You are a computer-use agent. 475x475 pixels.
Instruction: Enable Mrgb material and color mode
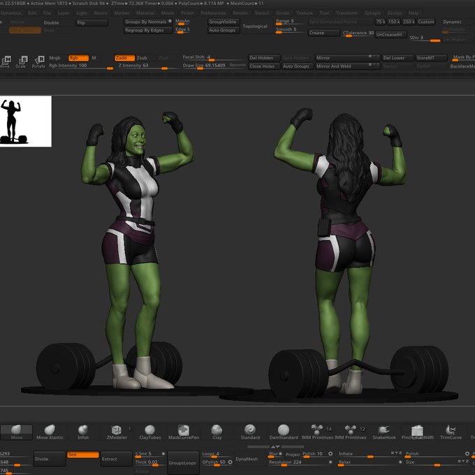54,58
